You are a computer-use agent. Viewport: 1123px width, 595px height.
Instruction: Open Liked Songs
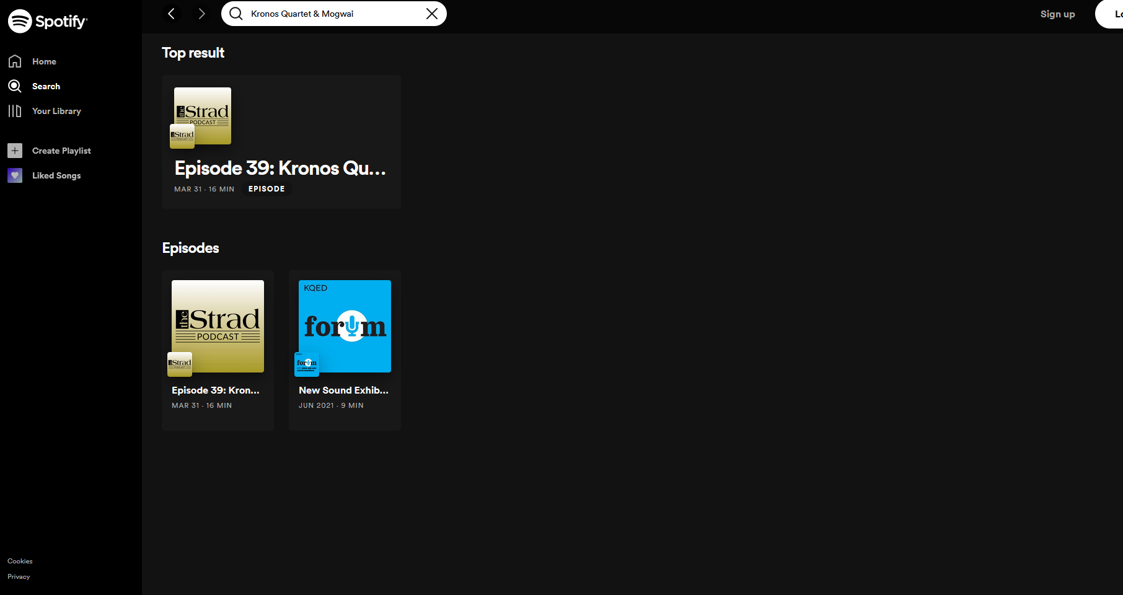[x=56, y=175]
